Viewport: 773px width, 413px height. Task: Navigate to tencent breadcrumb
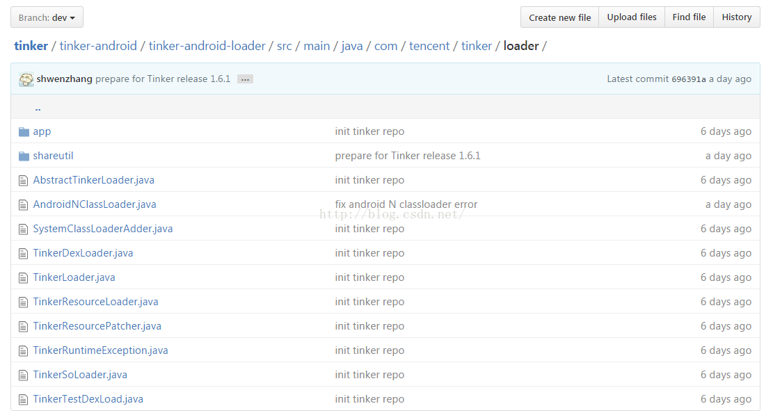tap(429, 46)
